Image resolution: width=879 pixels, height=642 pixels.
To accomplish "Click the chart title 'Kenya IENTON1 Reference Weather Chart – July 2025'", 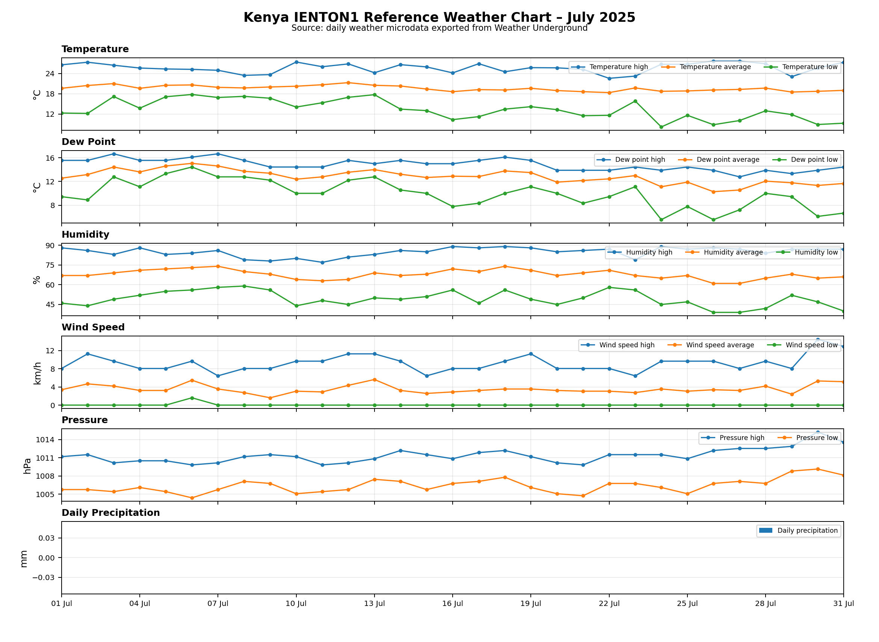I will tap(439, 18).
